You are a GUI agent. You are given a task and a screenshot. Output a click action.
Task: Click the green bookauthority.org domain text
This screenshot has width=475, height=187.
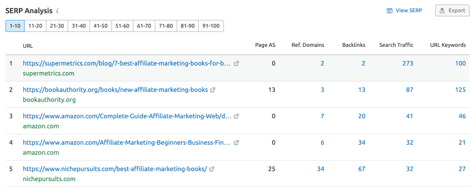(x=49, y=100)
